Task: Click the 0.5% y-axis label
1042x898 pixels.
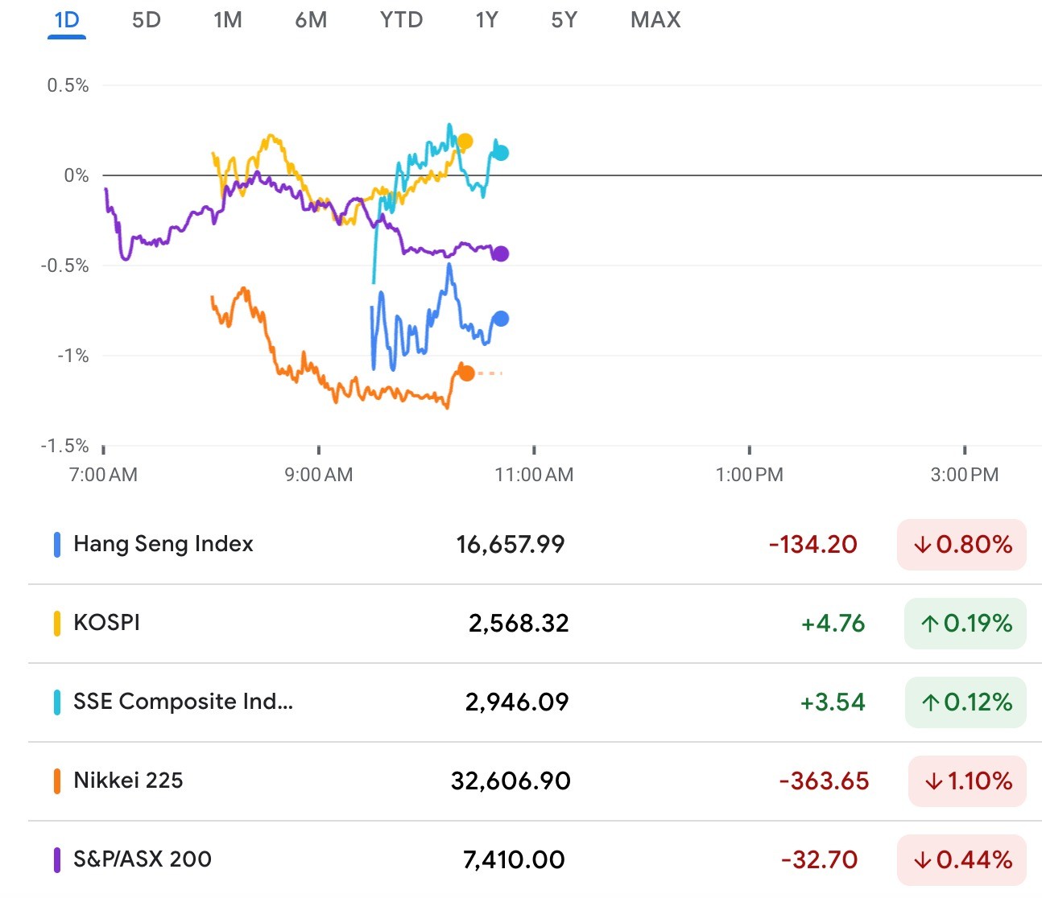Action: point(68,85)
